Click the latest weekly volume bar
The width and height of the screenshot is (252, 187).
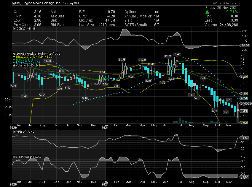point(238,113)
